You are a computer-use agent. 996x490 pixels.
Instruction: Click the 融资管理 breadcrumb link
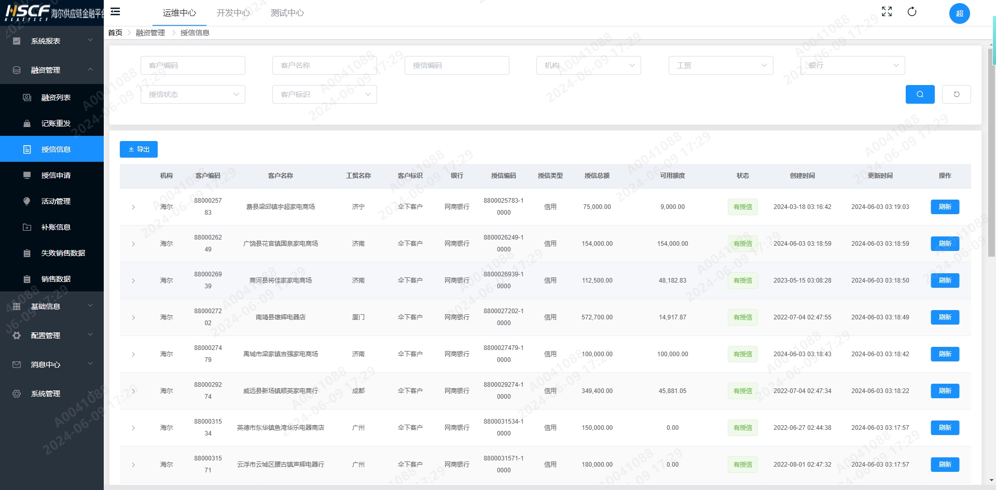[x=150, y=33]
